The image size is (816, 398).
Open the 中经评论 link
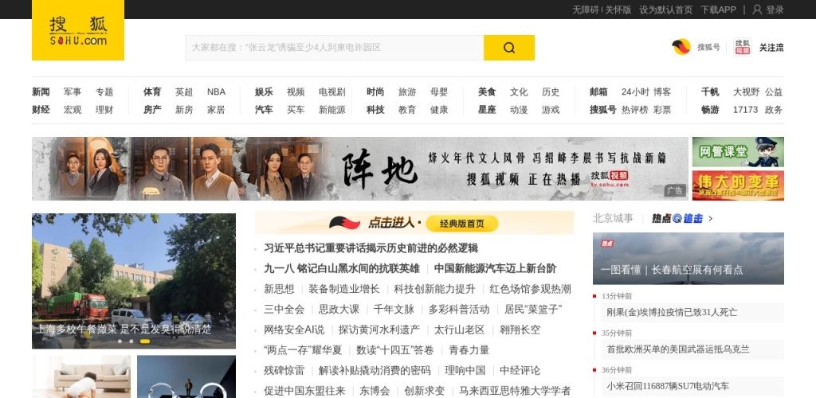pos(520,370)
